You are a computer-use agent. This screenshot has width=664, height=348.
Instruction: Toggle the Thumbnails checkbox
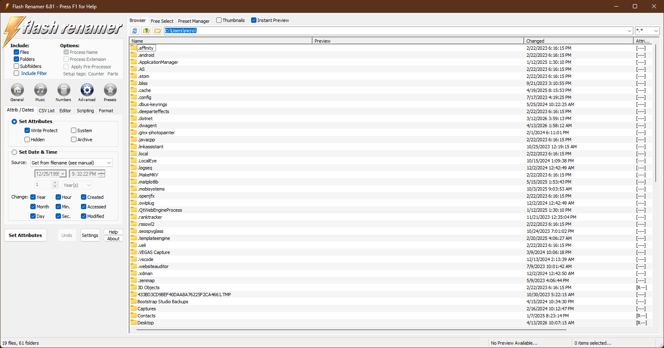[x=219, y=20]
